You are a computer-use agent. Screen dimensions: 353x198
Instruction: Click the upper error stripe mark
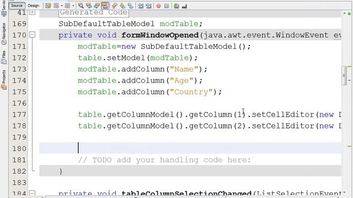pos(349,67)
